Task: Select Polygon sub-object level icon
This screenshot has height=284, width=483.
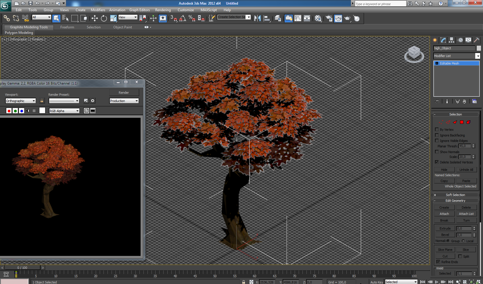Action: click(462, 122)
